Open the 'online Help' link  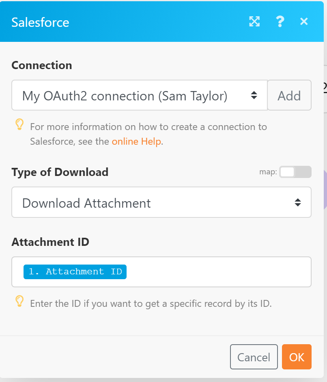136,142
